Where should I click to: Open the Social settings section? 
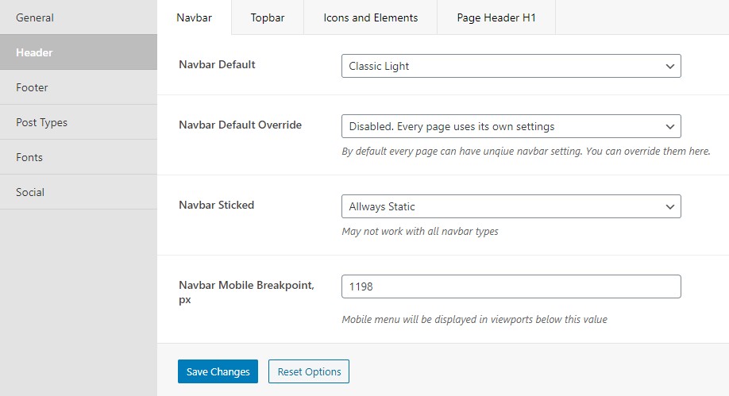click(x=79, y=192)
